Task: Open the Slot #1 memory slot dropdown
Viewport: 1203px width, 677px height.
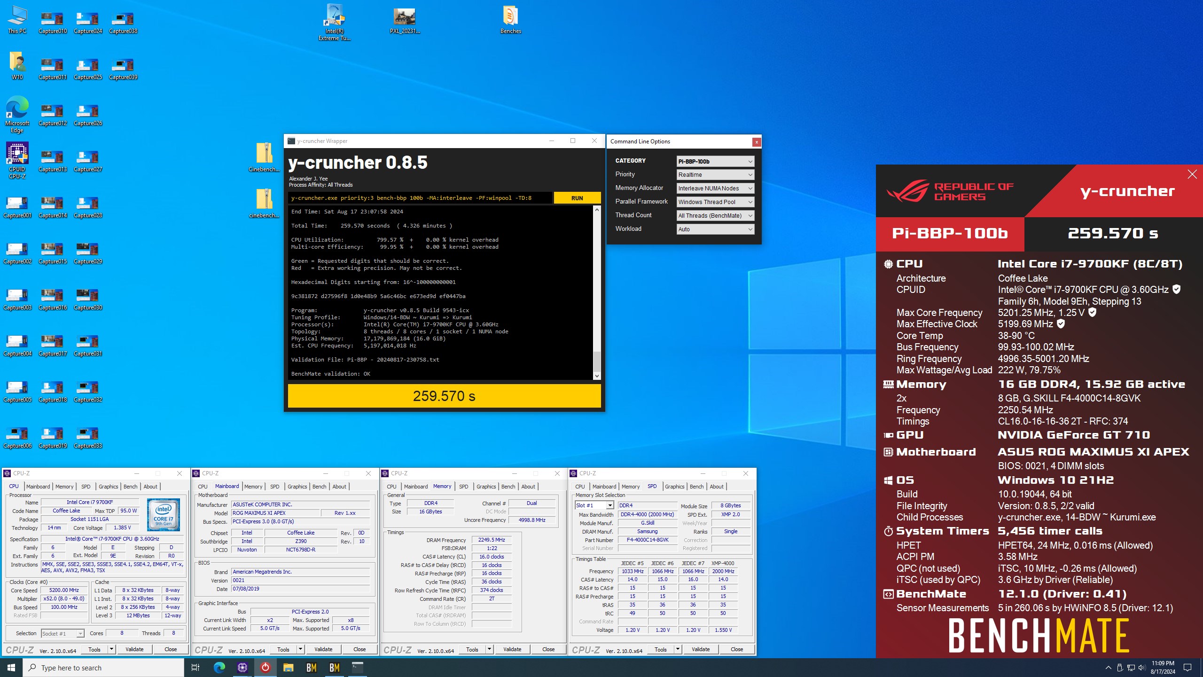Action: point(594,505)
